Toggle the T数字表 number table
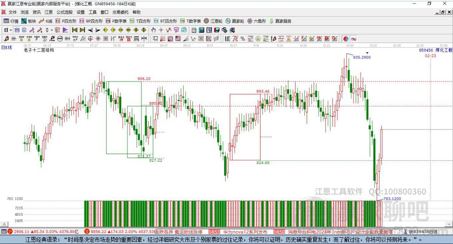This screenshot has height=244, width=453. 190,21
